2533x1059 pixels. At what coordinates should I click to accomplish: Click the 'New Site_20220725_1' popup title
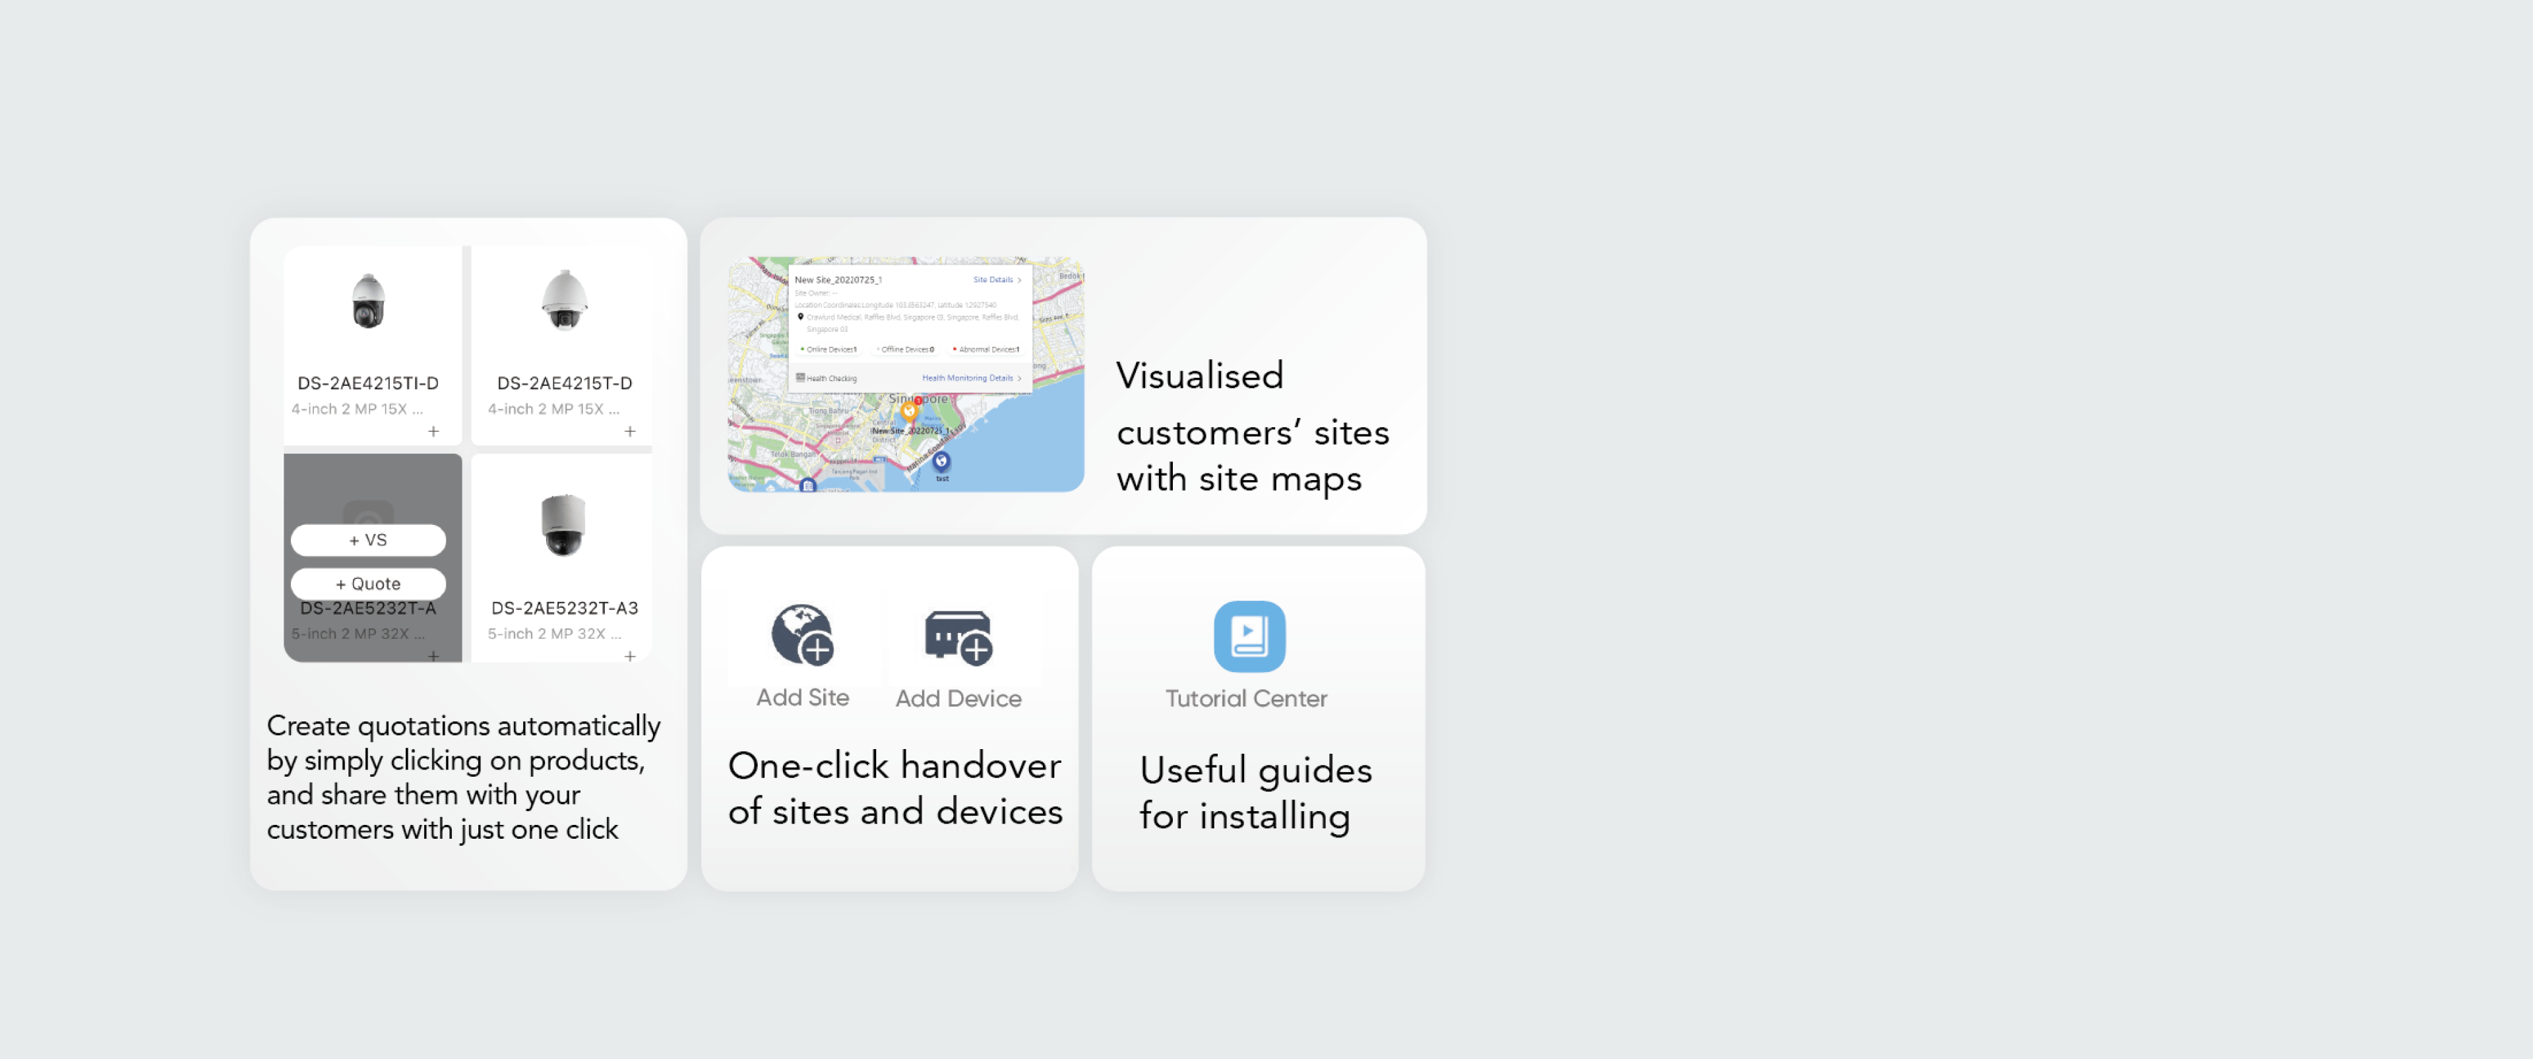tap(838, 280)
